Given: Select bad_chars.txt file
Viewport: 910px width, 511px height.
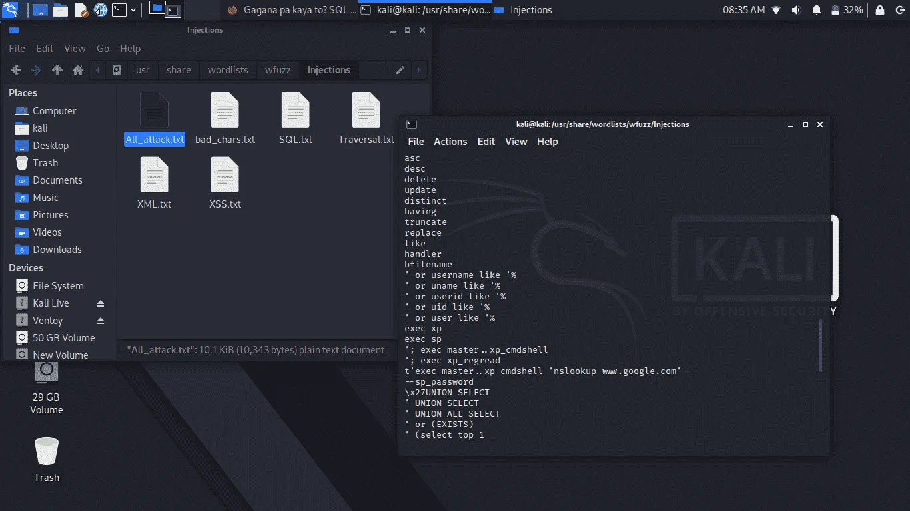Looking at the screenshot, I should [x=225, y=120].
